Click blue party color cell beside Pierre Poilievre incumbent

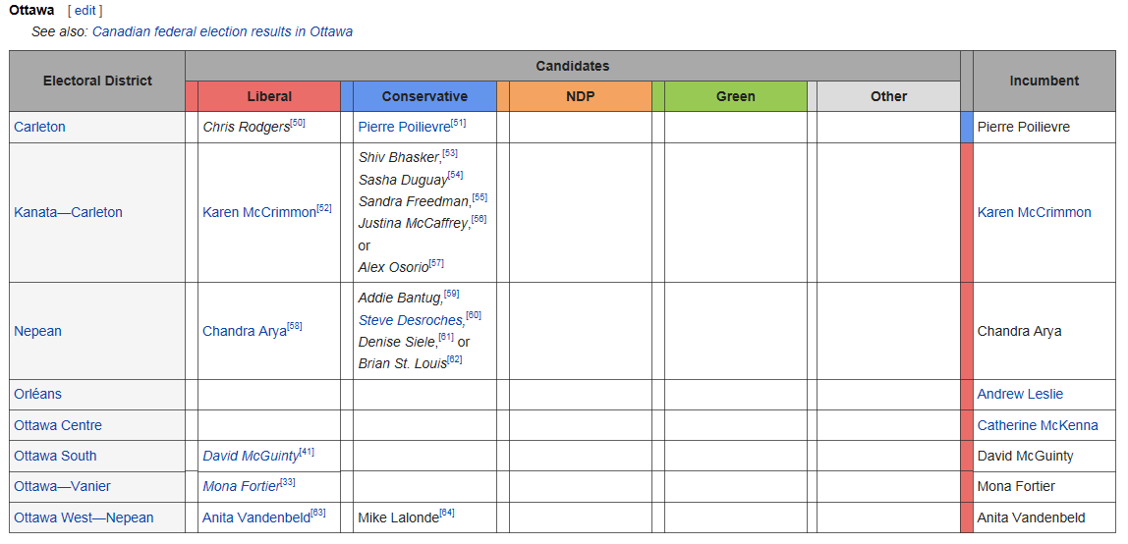[x=966, y=127]
